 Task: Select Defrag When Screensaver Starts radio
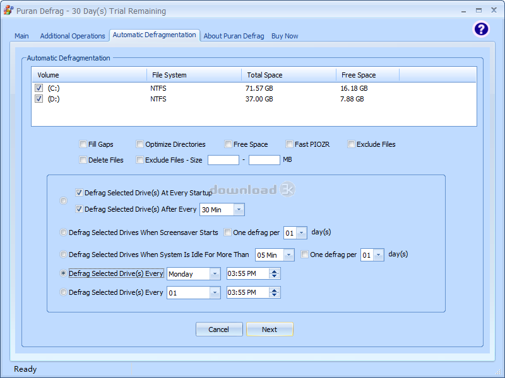[64, 232]
